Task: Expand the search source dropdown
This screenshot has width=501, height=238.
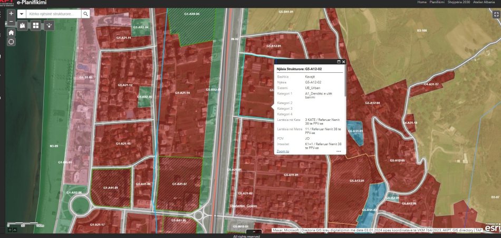Action: (x=22, y=14)
